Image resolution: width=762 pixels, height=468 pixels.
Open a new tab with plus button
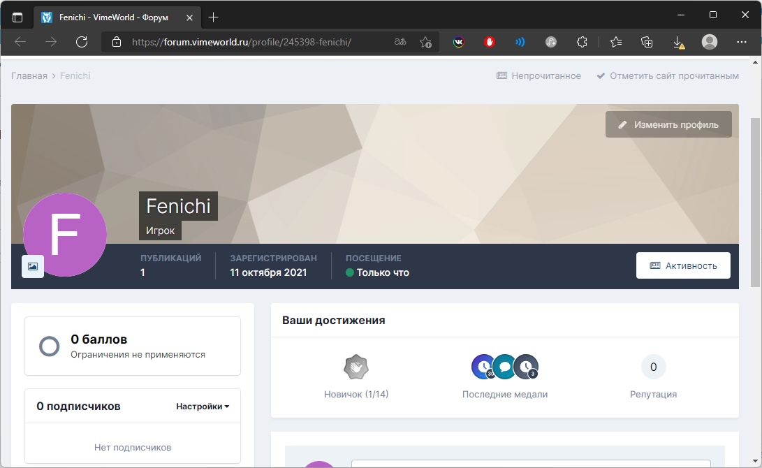click(x=214, y=17)
